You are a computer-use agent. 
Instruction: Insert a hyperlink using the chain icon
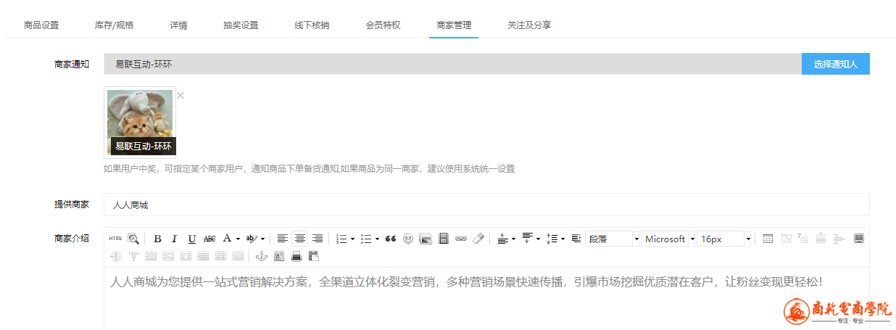[460, 239]
